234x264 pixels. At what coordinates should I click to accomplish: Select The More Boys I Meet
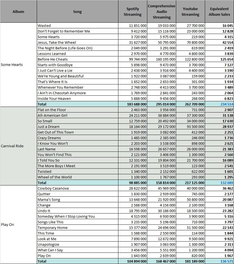tap(77, 166)
